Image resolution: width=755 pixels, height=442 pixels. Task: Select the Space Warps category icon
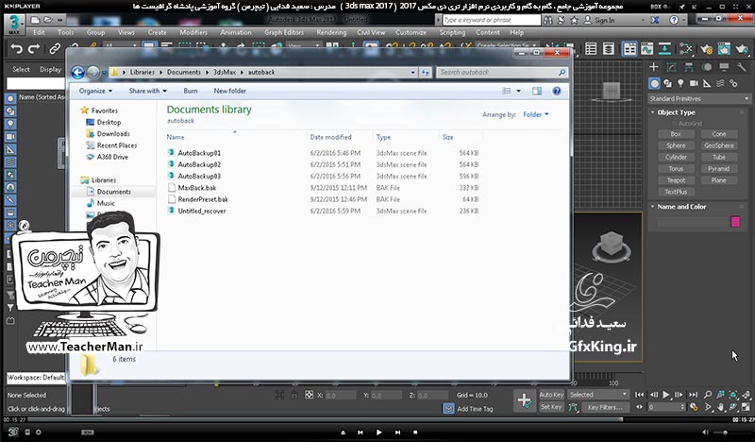720,83
